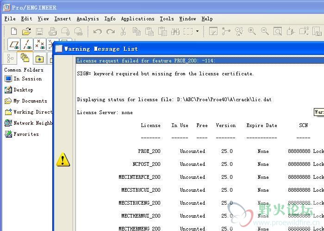Image resolution: width=324 pixels, height=231 pixels.
Task: Click the NCPOST_200 license entry
Action: 147,164
